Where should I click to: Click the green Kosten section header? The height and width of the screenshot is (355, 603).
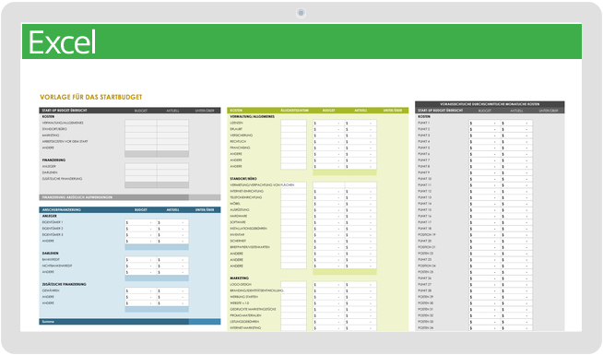(318, 111)
